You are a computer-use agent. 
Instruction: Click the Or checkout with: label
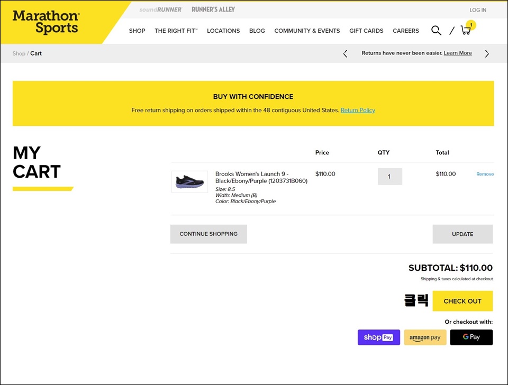coord(468,322)
